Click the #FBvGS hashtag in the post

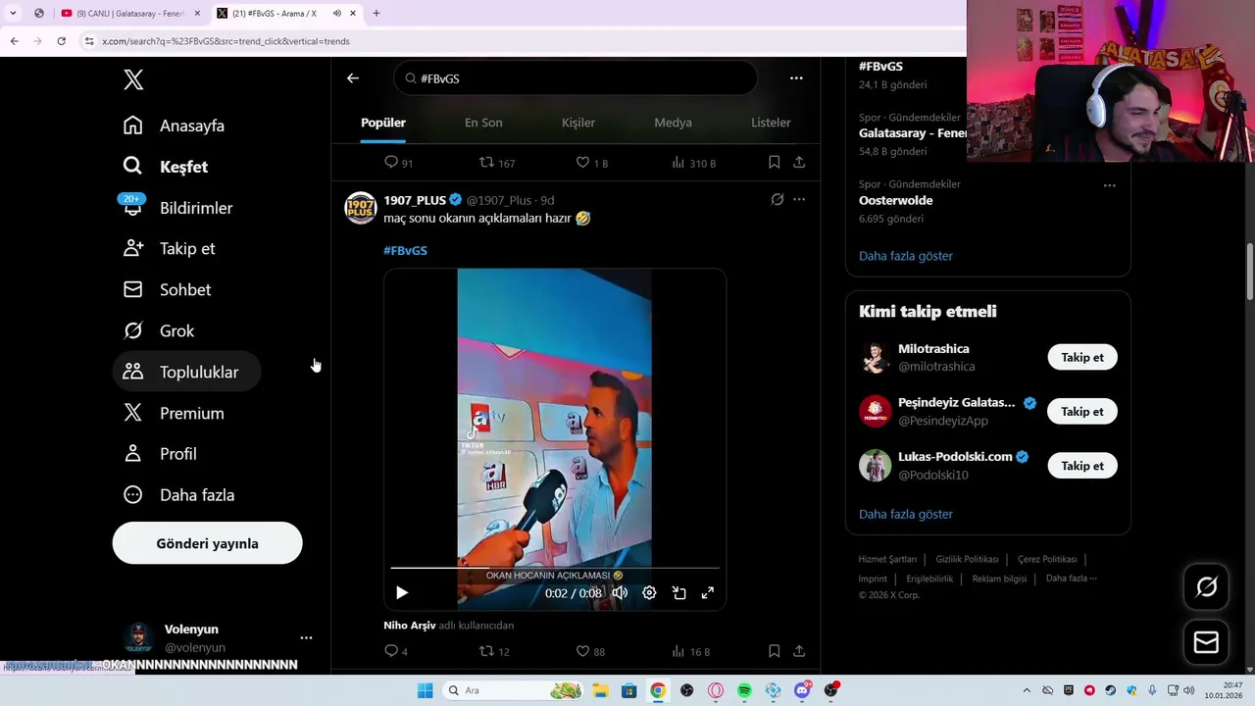pyautogui.click(x=405, y=251)
